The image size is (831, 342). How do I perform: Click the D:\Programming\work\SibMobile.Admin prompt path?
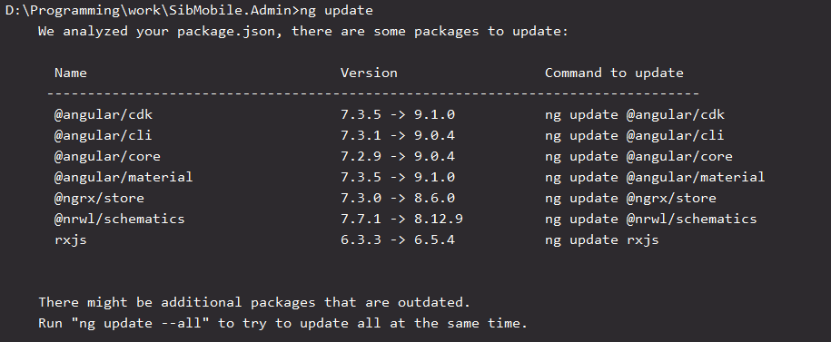coord(149,11)
